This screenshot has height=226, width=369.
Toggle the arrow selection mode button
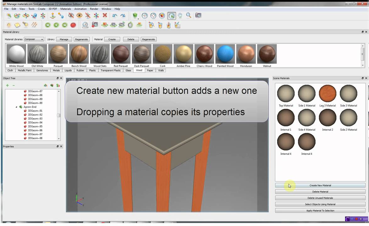click(x=172, y=16)
